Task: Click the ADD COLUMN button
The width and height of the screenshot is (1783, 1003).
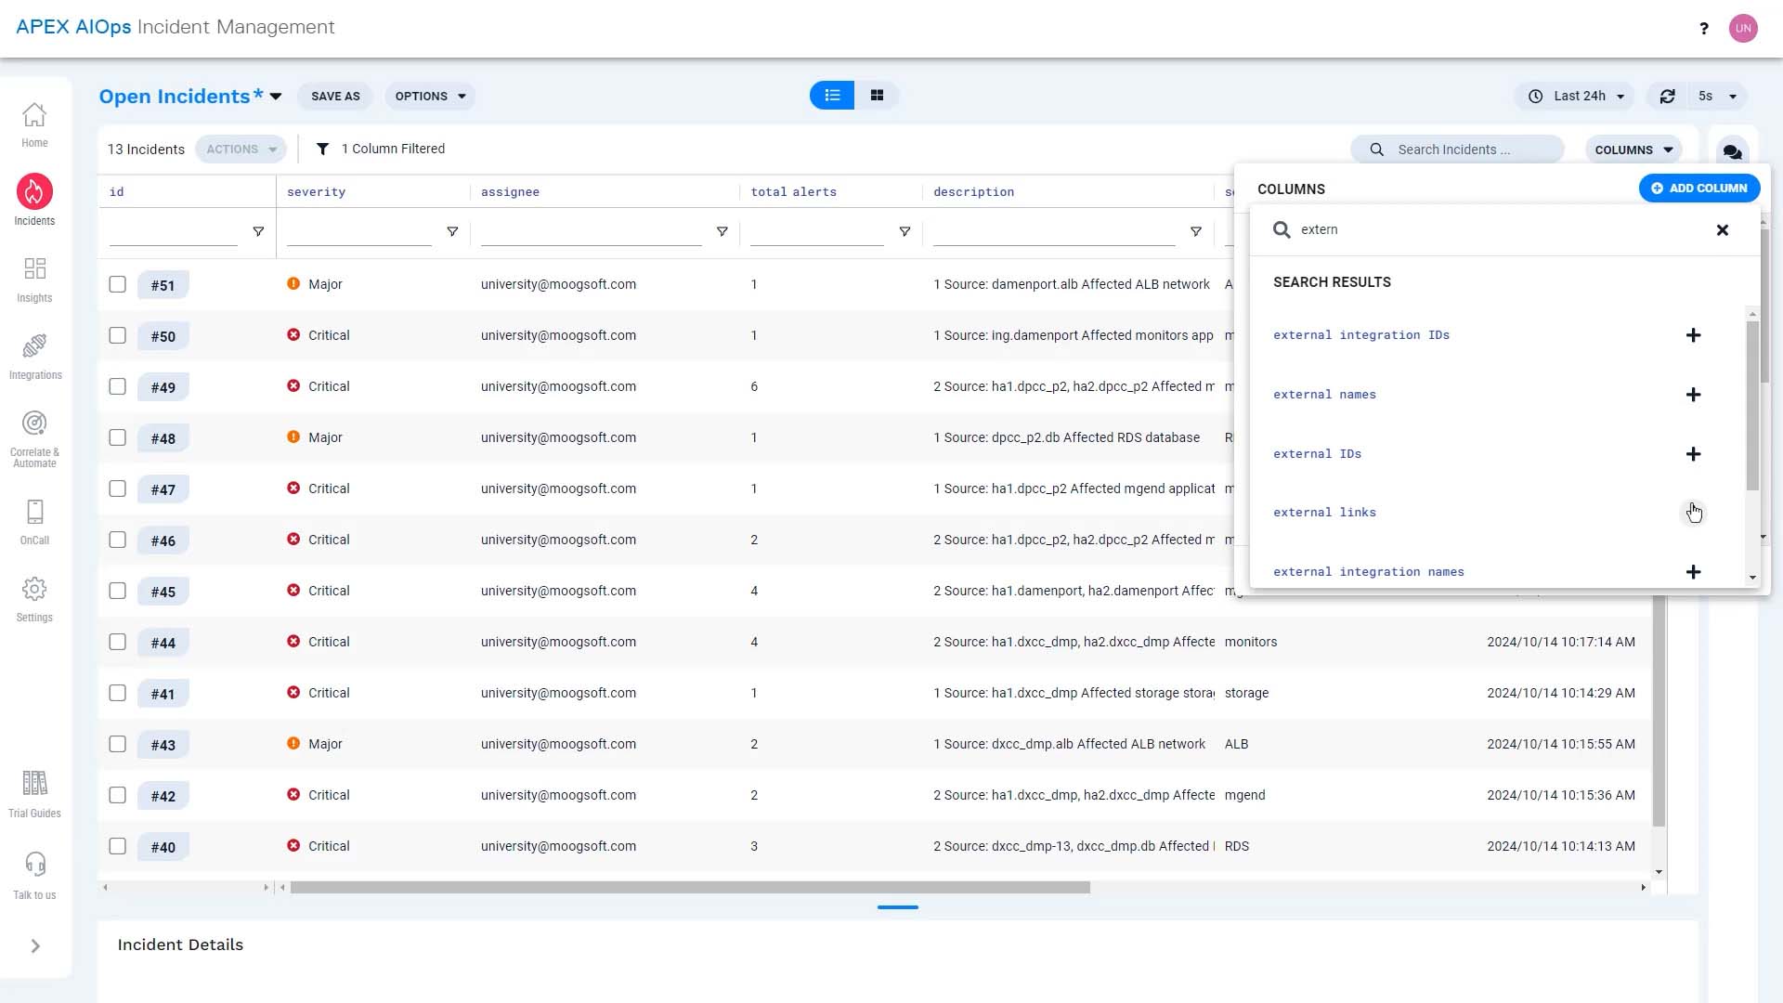Action: point(1699,189)
